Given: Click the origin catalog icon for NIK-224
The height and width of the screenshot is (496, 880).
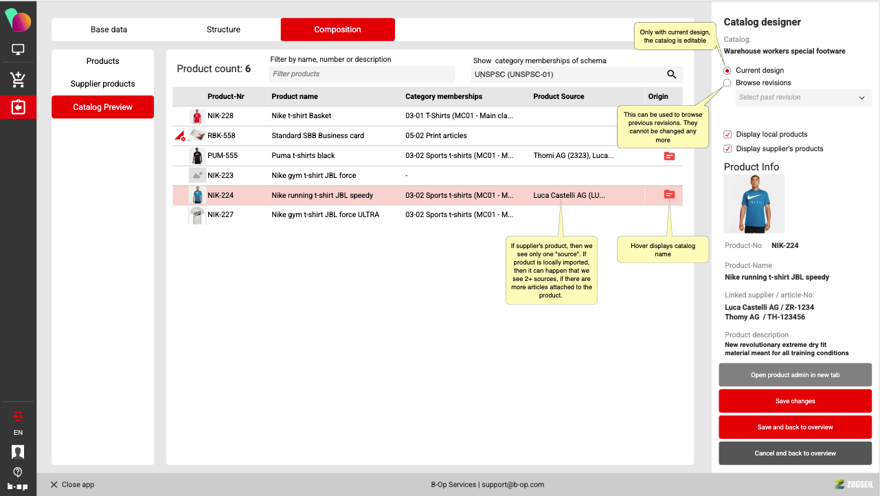Looking at the screenshot, I should pyautogui.click(x=669, y=195).
